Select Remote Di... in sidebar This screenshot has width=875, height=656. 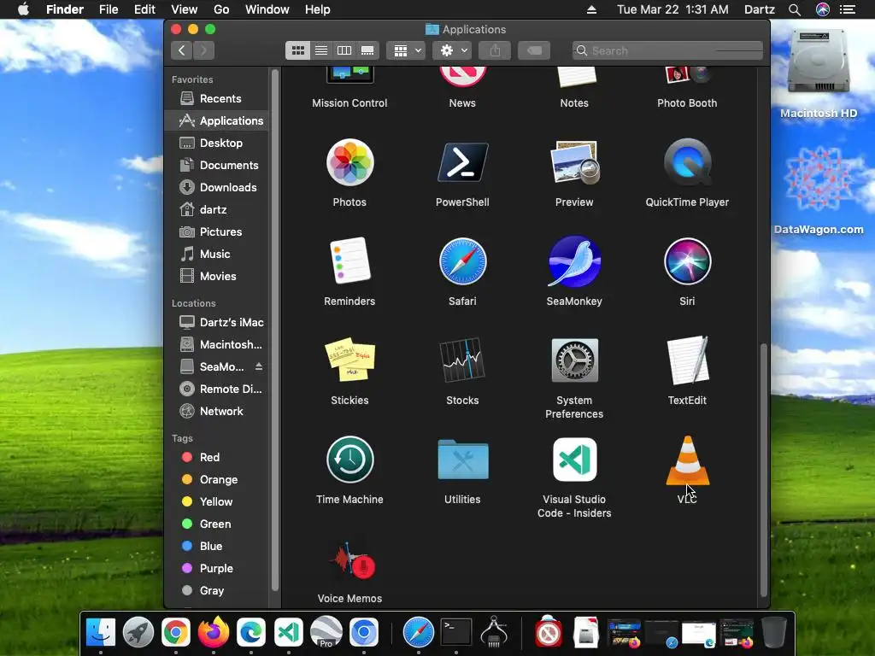point(216,389)
